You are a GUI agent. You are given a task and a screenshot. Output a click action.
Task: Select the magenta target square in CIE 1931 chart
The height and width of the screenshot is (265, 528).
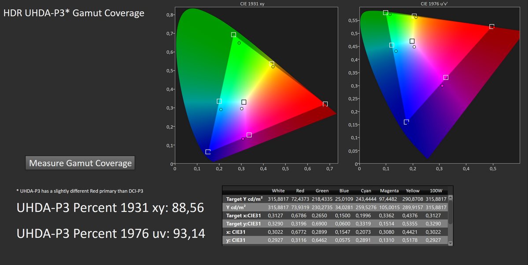[x=249, y=135]
